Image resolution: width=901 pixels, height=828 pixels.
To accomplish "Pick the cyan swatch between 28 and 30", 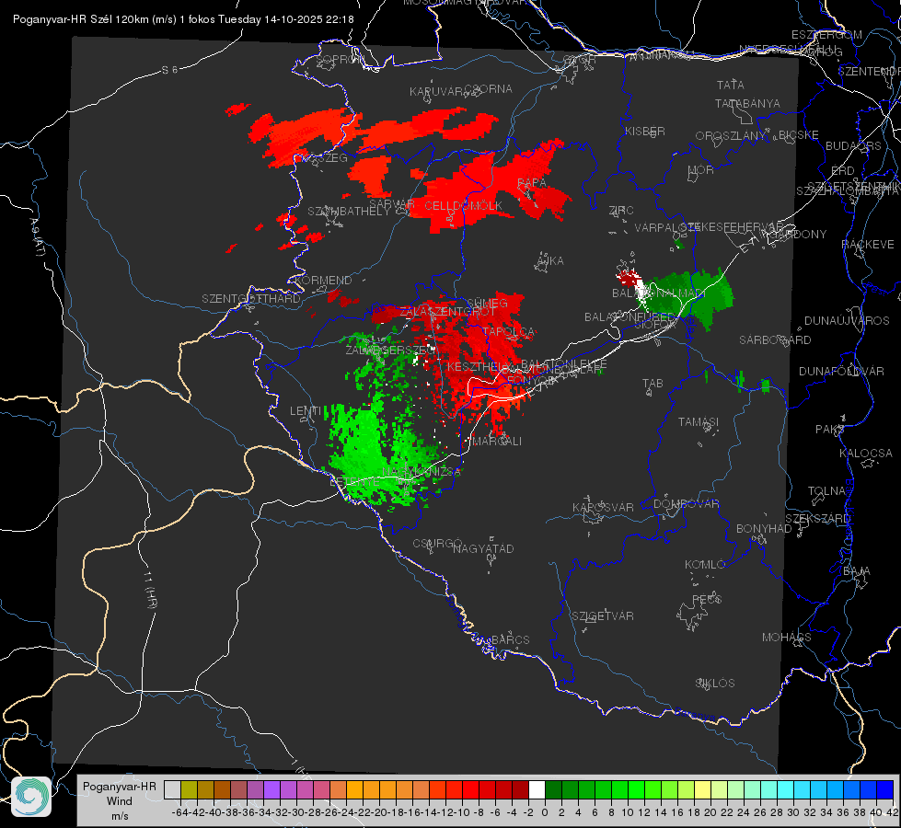I will point(786,789).
